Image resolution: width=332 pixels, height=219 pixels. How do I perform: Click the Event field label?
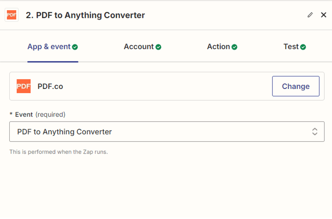tap(24, 114)
